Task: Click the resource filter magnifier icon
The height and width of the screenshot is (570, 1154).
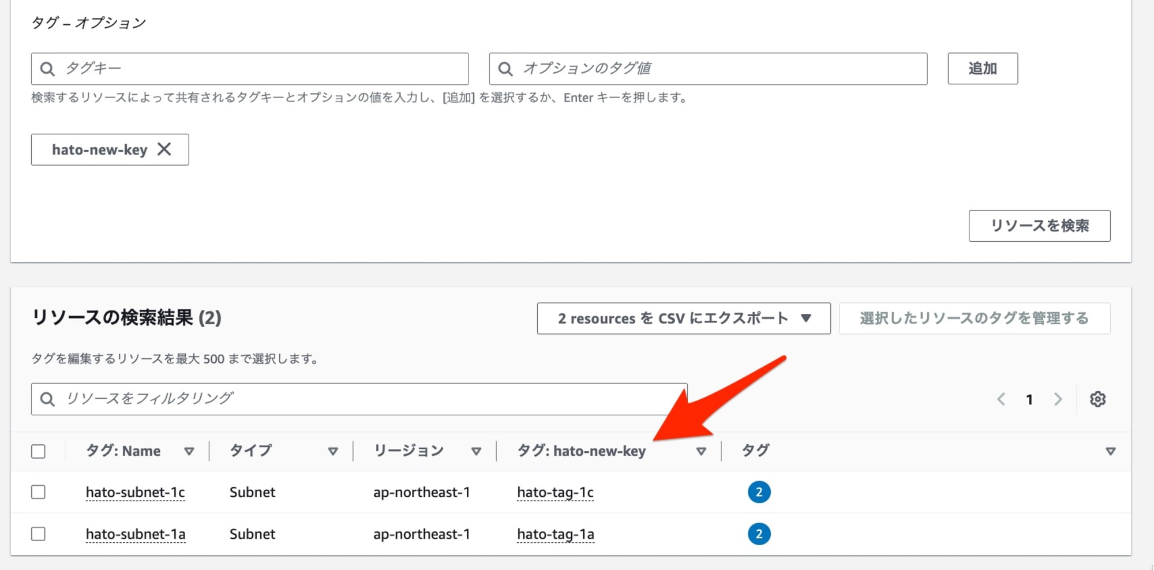Action: click(x=47, y=399)
